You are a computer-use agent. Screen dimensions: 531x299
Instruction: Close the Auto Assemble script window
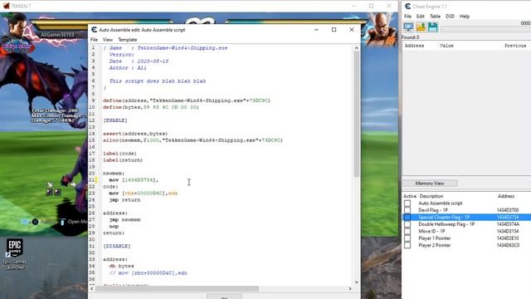[x=352, y=30]
